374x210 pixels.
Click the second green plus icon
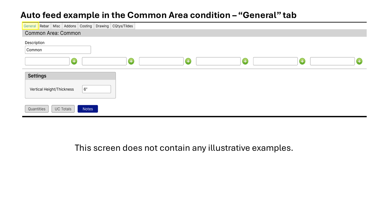(131, 61)
